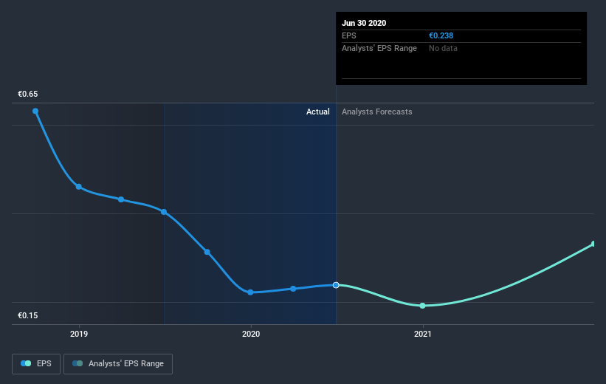
Task: Click the 'Analysts Forecasts' label
Action: [377, 112]
